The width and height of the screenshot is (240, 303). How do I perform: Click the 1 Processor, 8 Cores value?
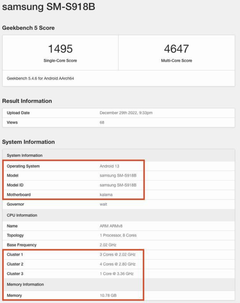pos(118,235)
